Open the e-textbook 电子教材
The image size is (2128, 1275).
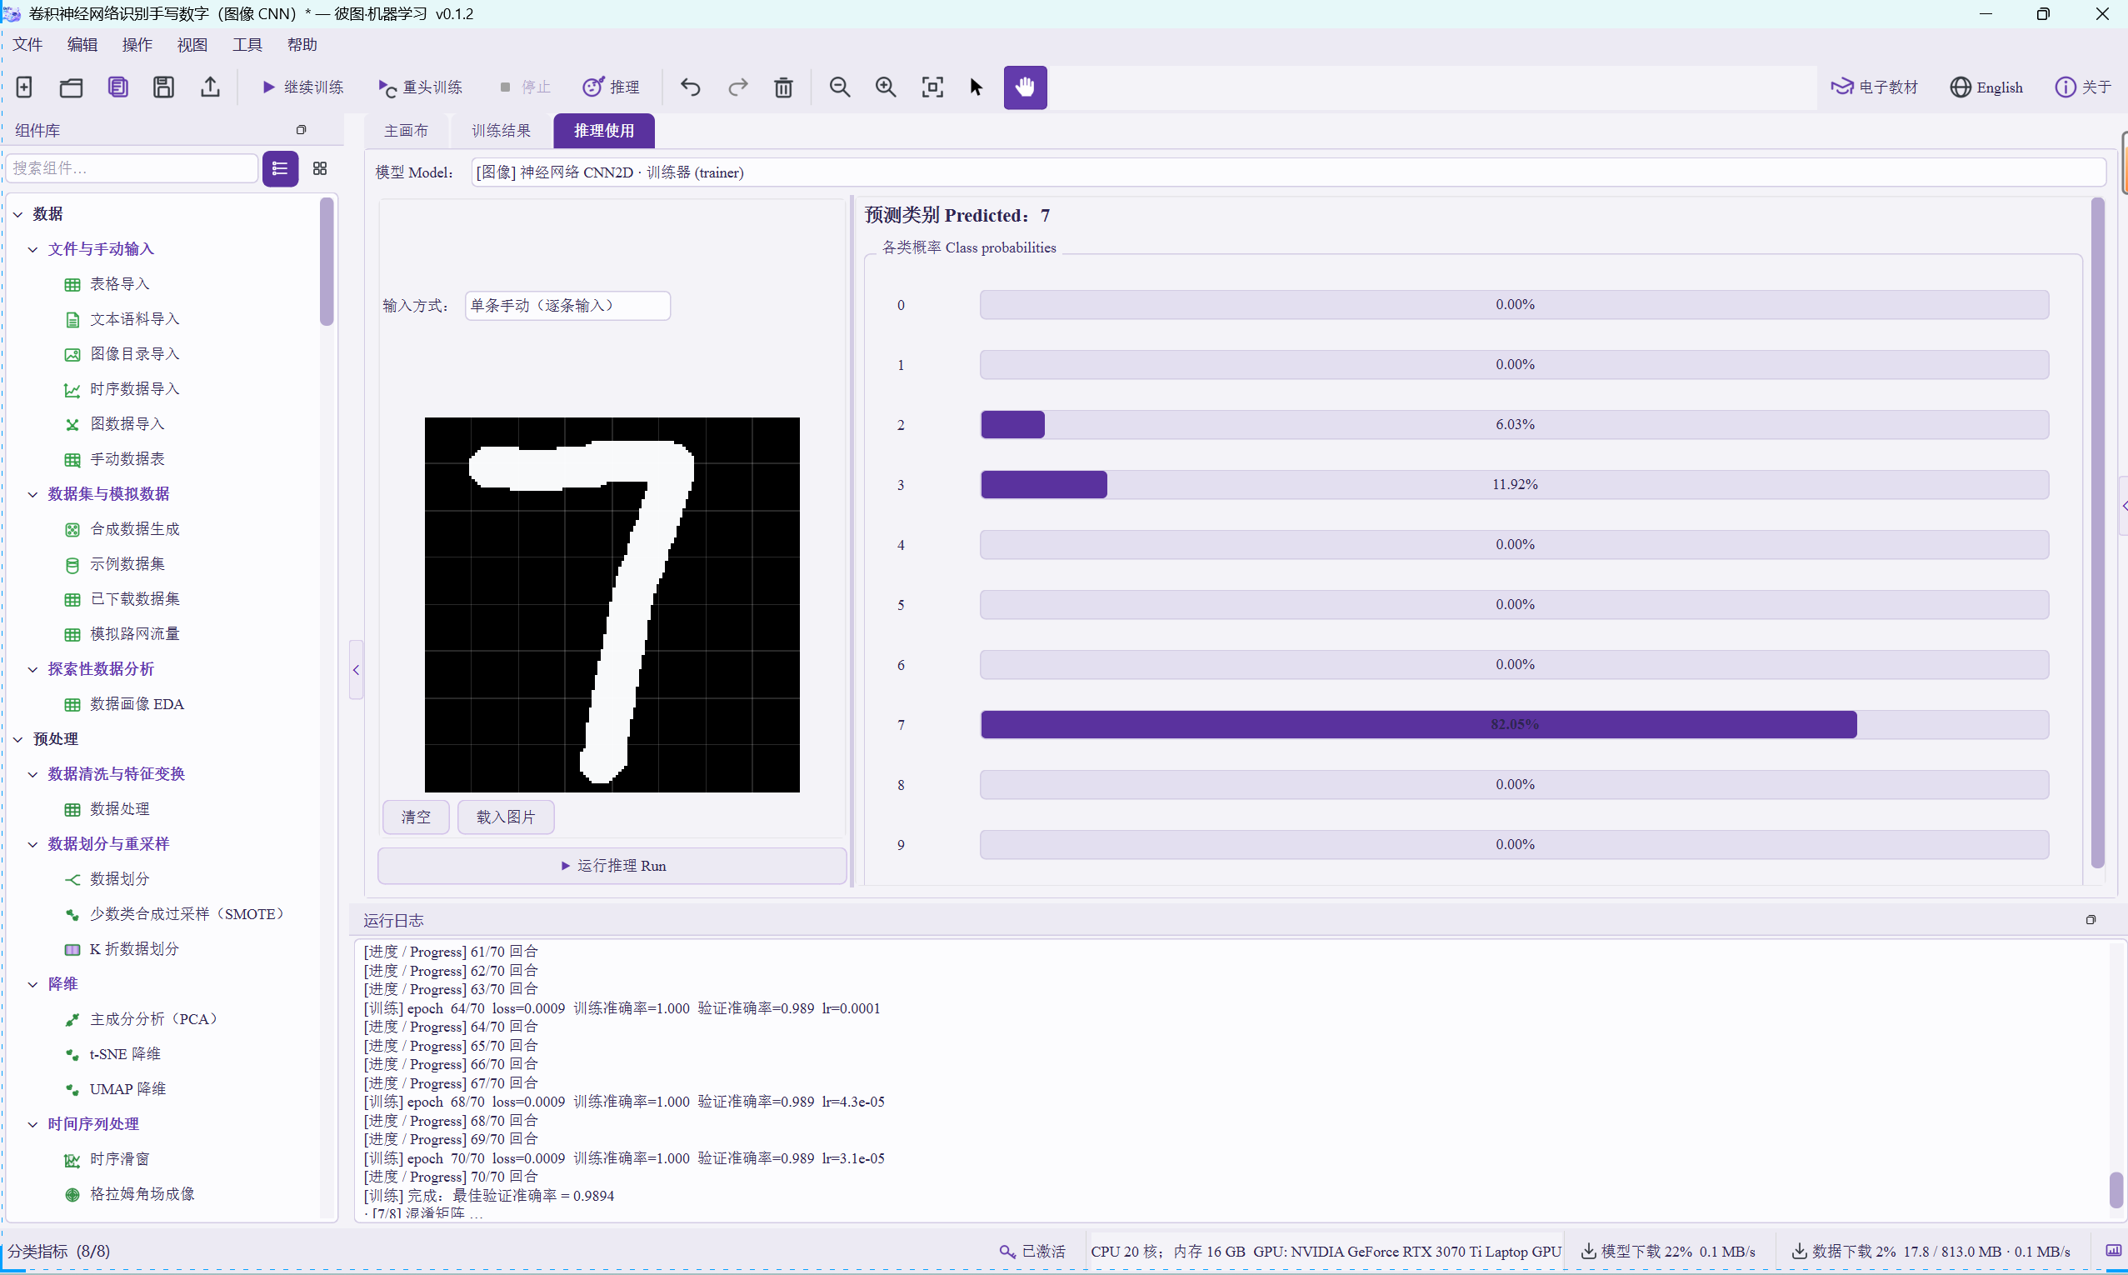1874,87
